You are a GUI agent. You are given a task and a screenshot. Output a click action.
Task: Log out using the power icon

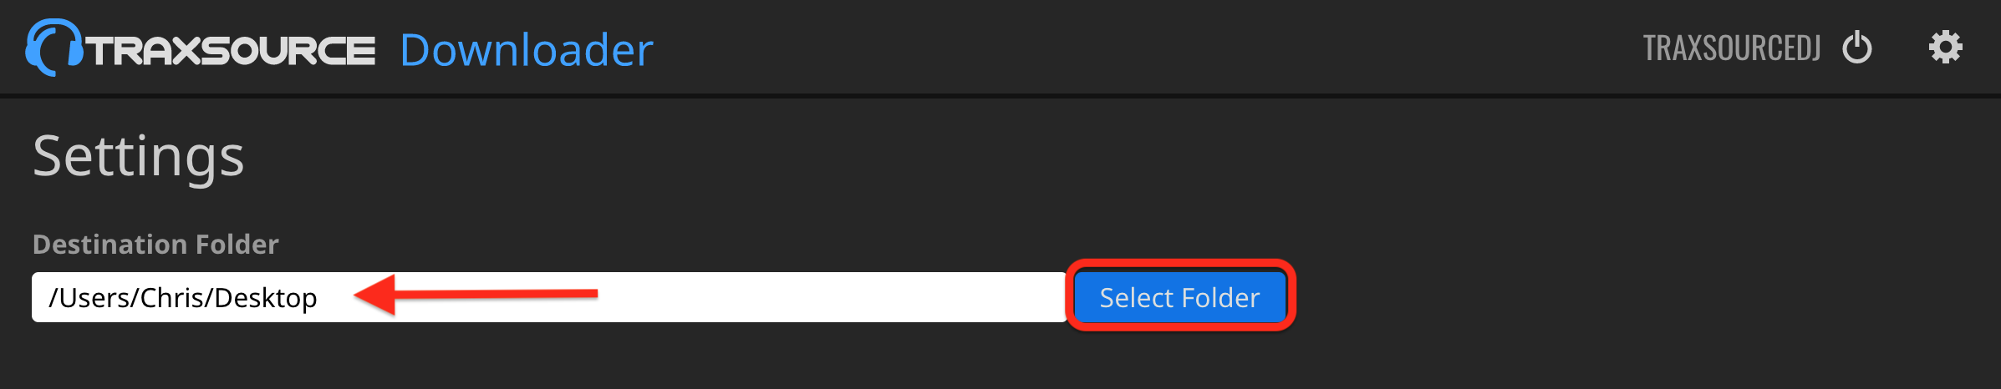(1856, 48)
